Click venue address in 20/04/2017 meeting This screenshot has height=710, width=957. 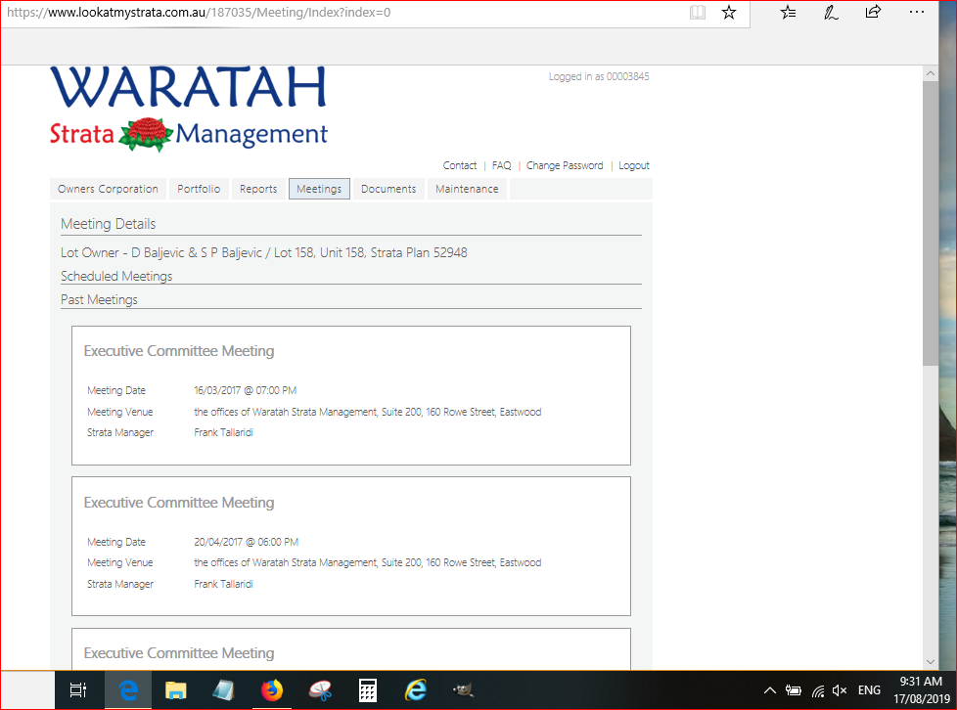click(367, 562)
